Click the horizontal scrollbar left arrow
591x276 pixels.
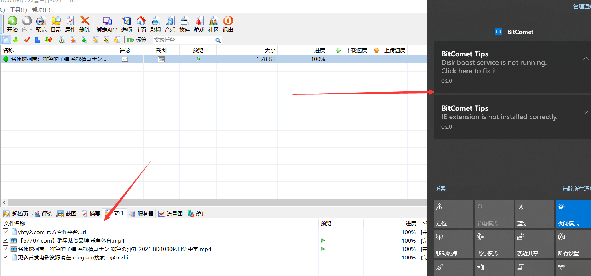pyautogui.click(x=4, y=202)
